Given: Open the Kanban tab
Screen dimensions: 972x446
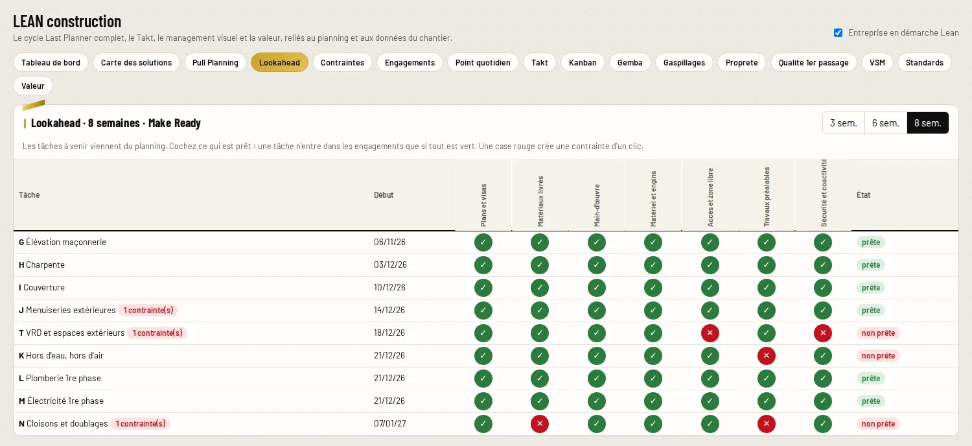Looking at the screenshot, I should [x=583, y=63].
